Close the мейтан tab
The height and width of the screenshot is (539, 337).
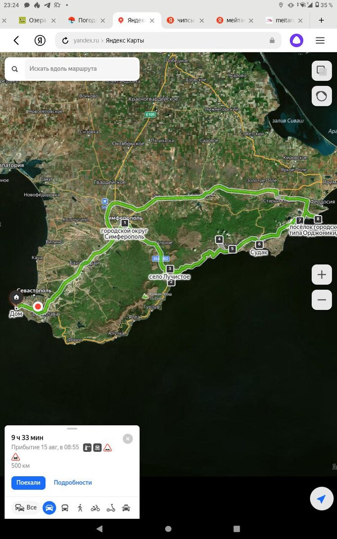(x=251, y=20)
